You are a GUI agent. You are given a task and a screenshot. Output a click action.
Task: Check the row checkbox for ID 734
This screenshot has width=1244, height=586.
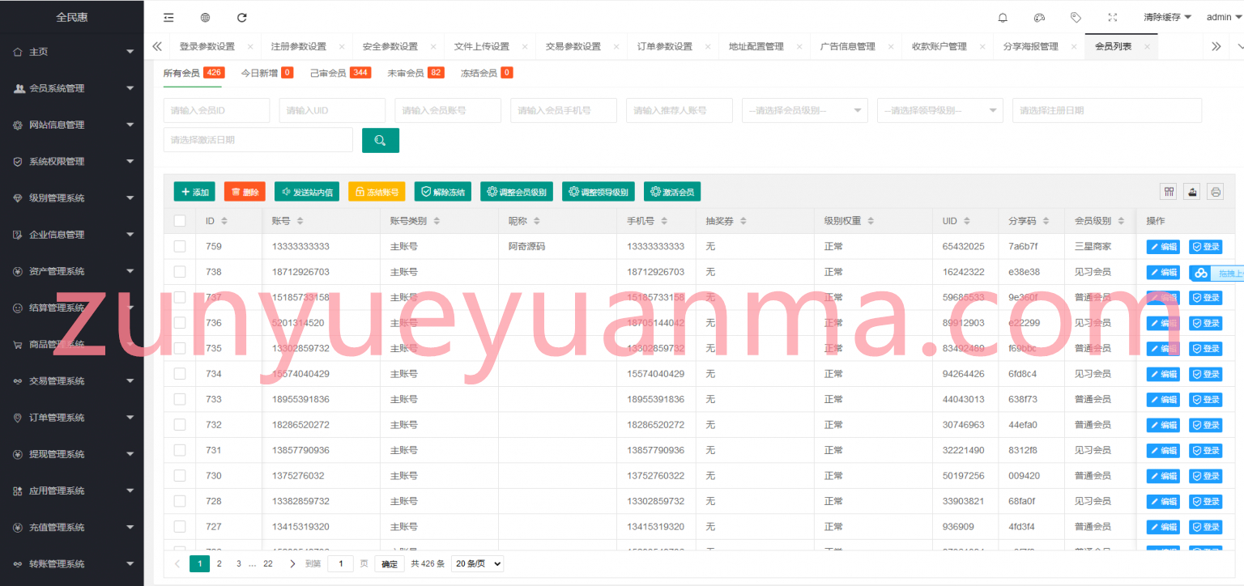(180, 374)
